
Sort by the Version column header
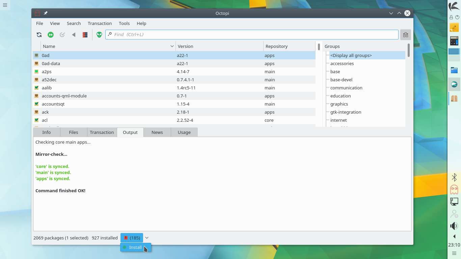(219, 46)
